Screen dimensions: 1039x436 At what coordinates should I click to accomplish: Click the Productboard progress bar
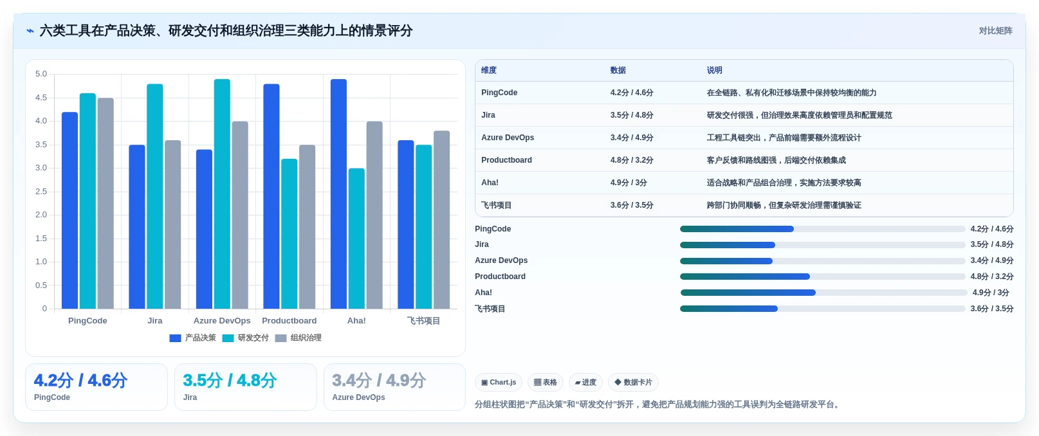823,277
